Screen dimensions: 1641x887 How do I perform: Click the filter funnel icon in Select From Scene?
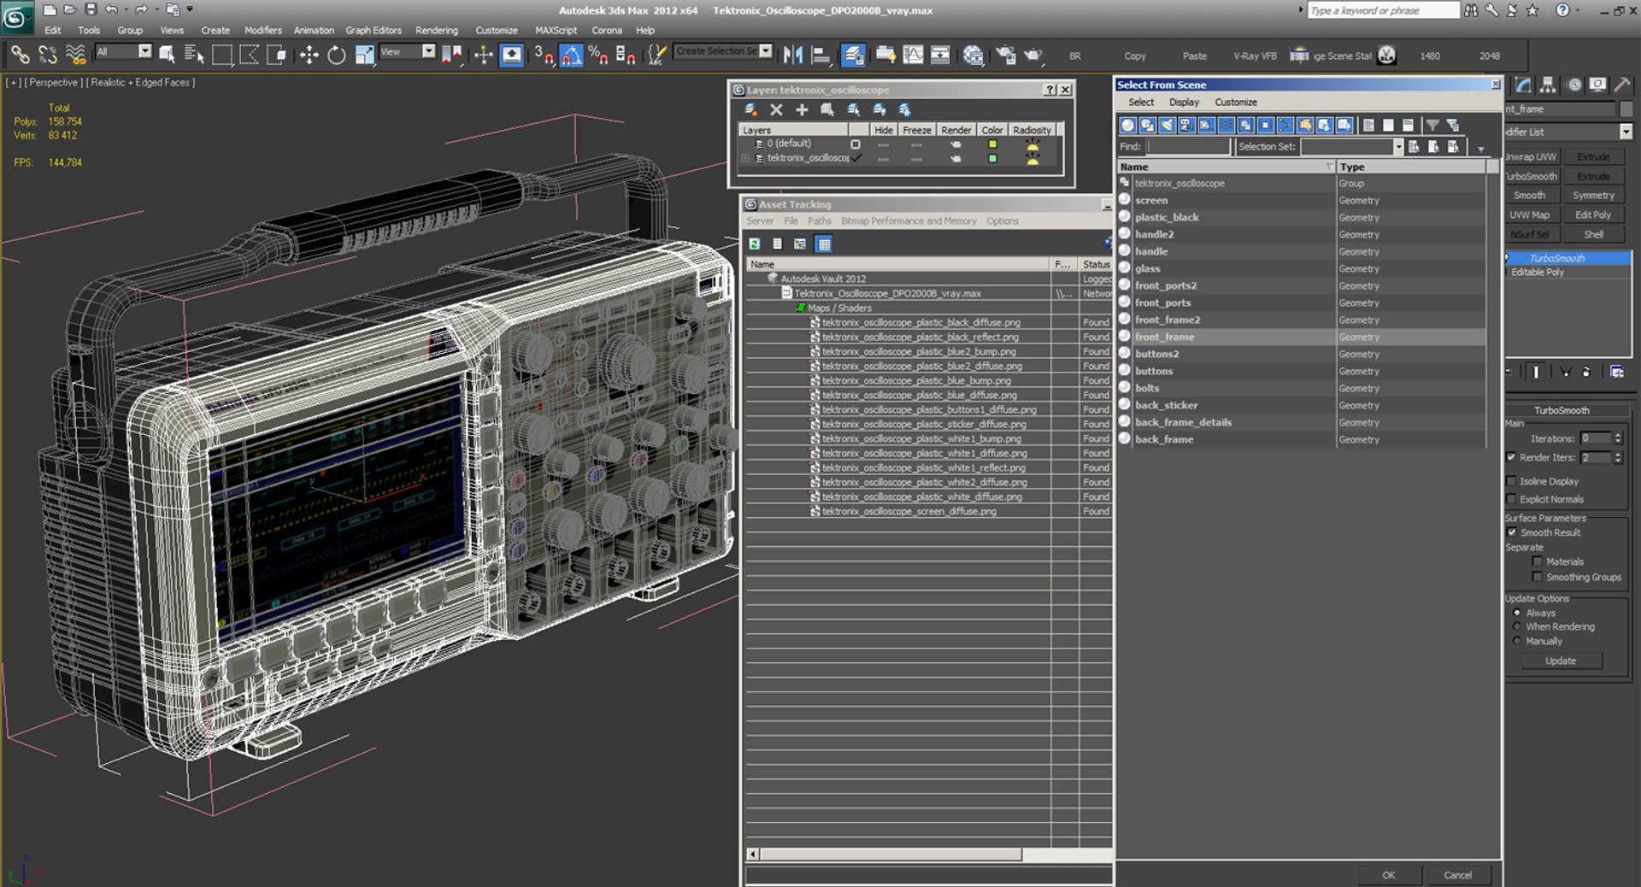pyautogui.click(x=1432, y=126)
